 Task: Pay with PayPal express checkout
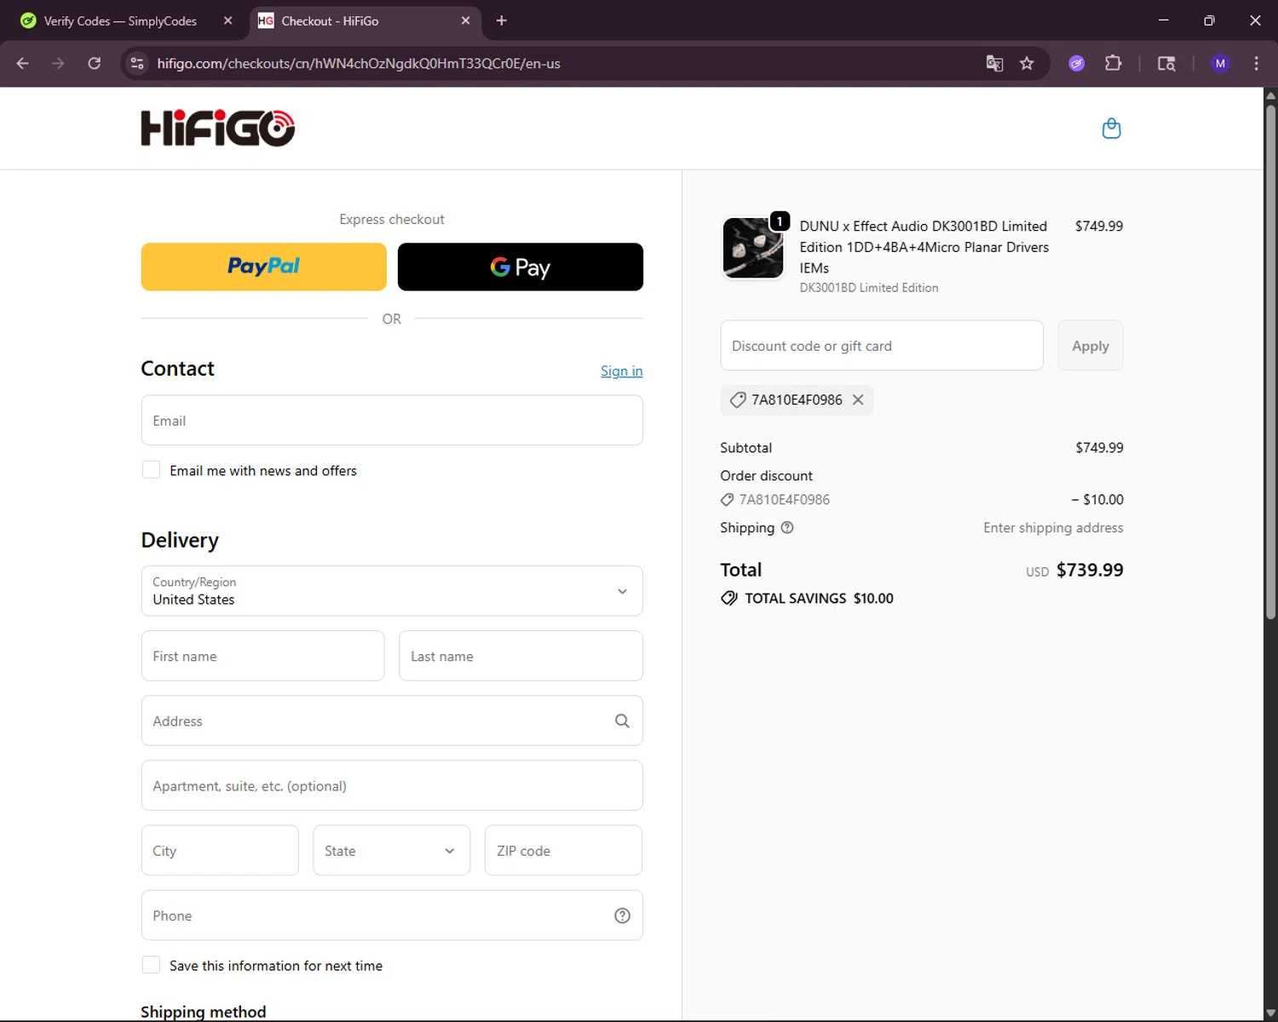click(264, 267)
